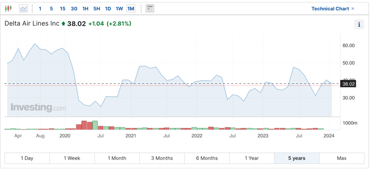Click the 38.02 current price label

pyautogui.click(x=349, y=84)
